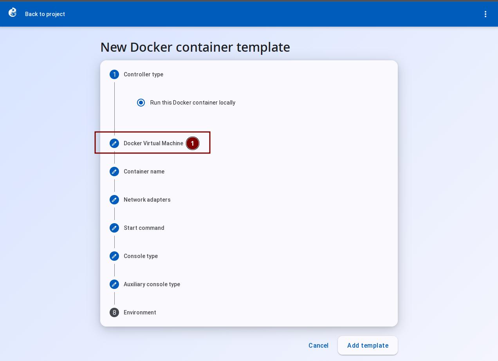Click edit icon for Start command step

[x=114, y=228]
